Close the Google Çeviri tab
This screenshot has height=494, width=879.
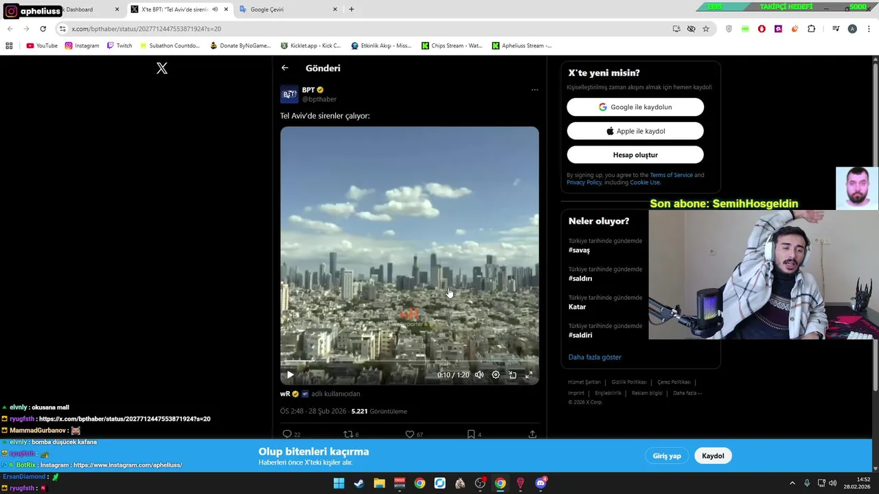point(335,10)
